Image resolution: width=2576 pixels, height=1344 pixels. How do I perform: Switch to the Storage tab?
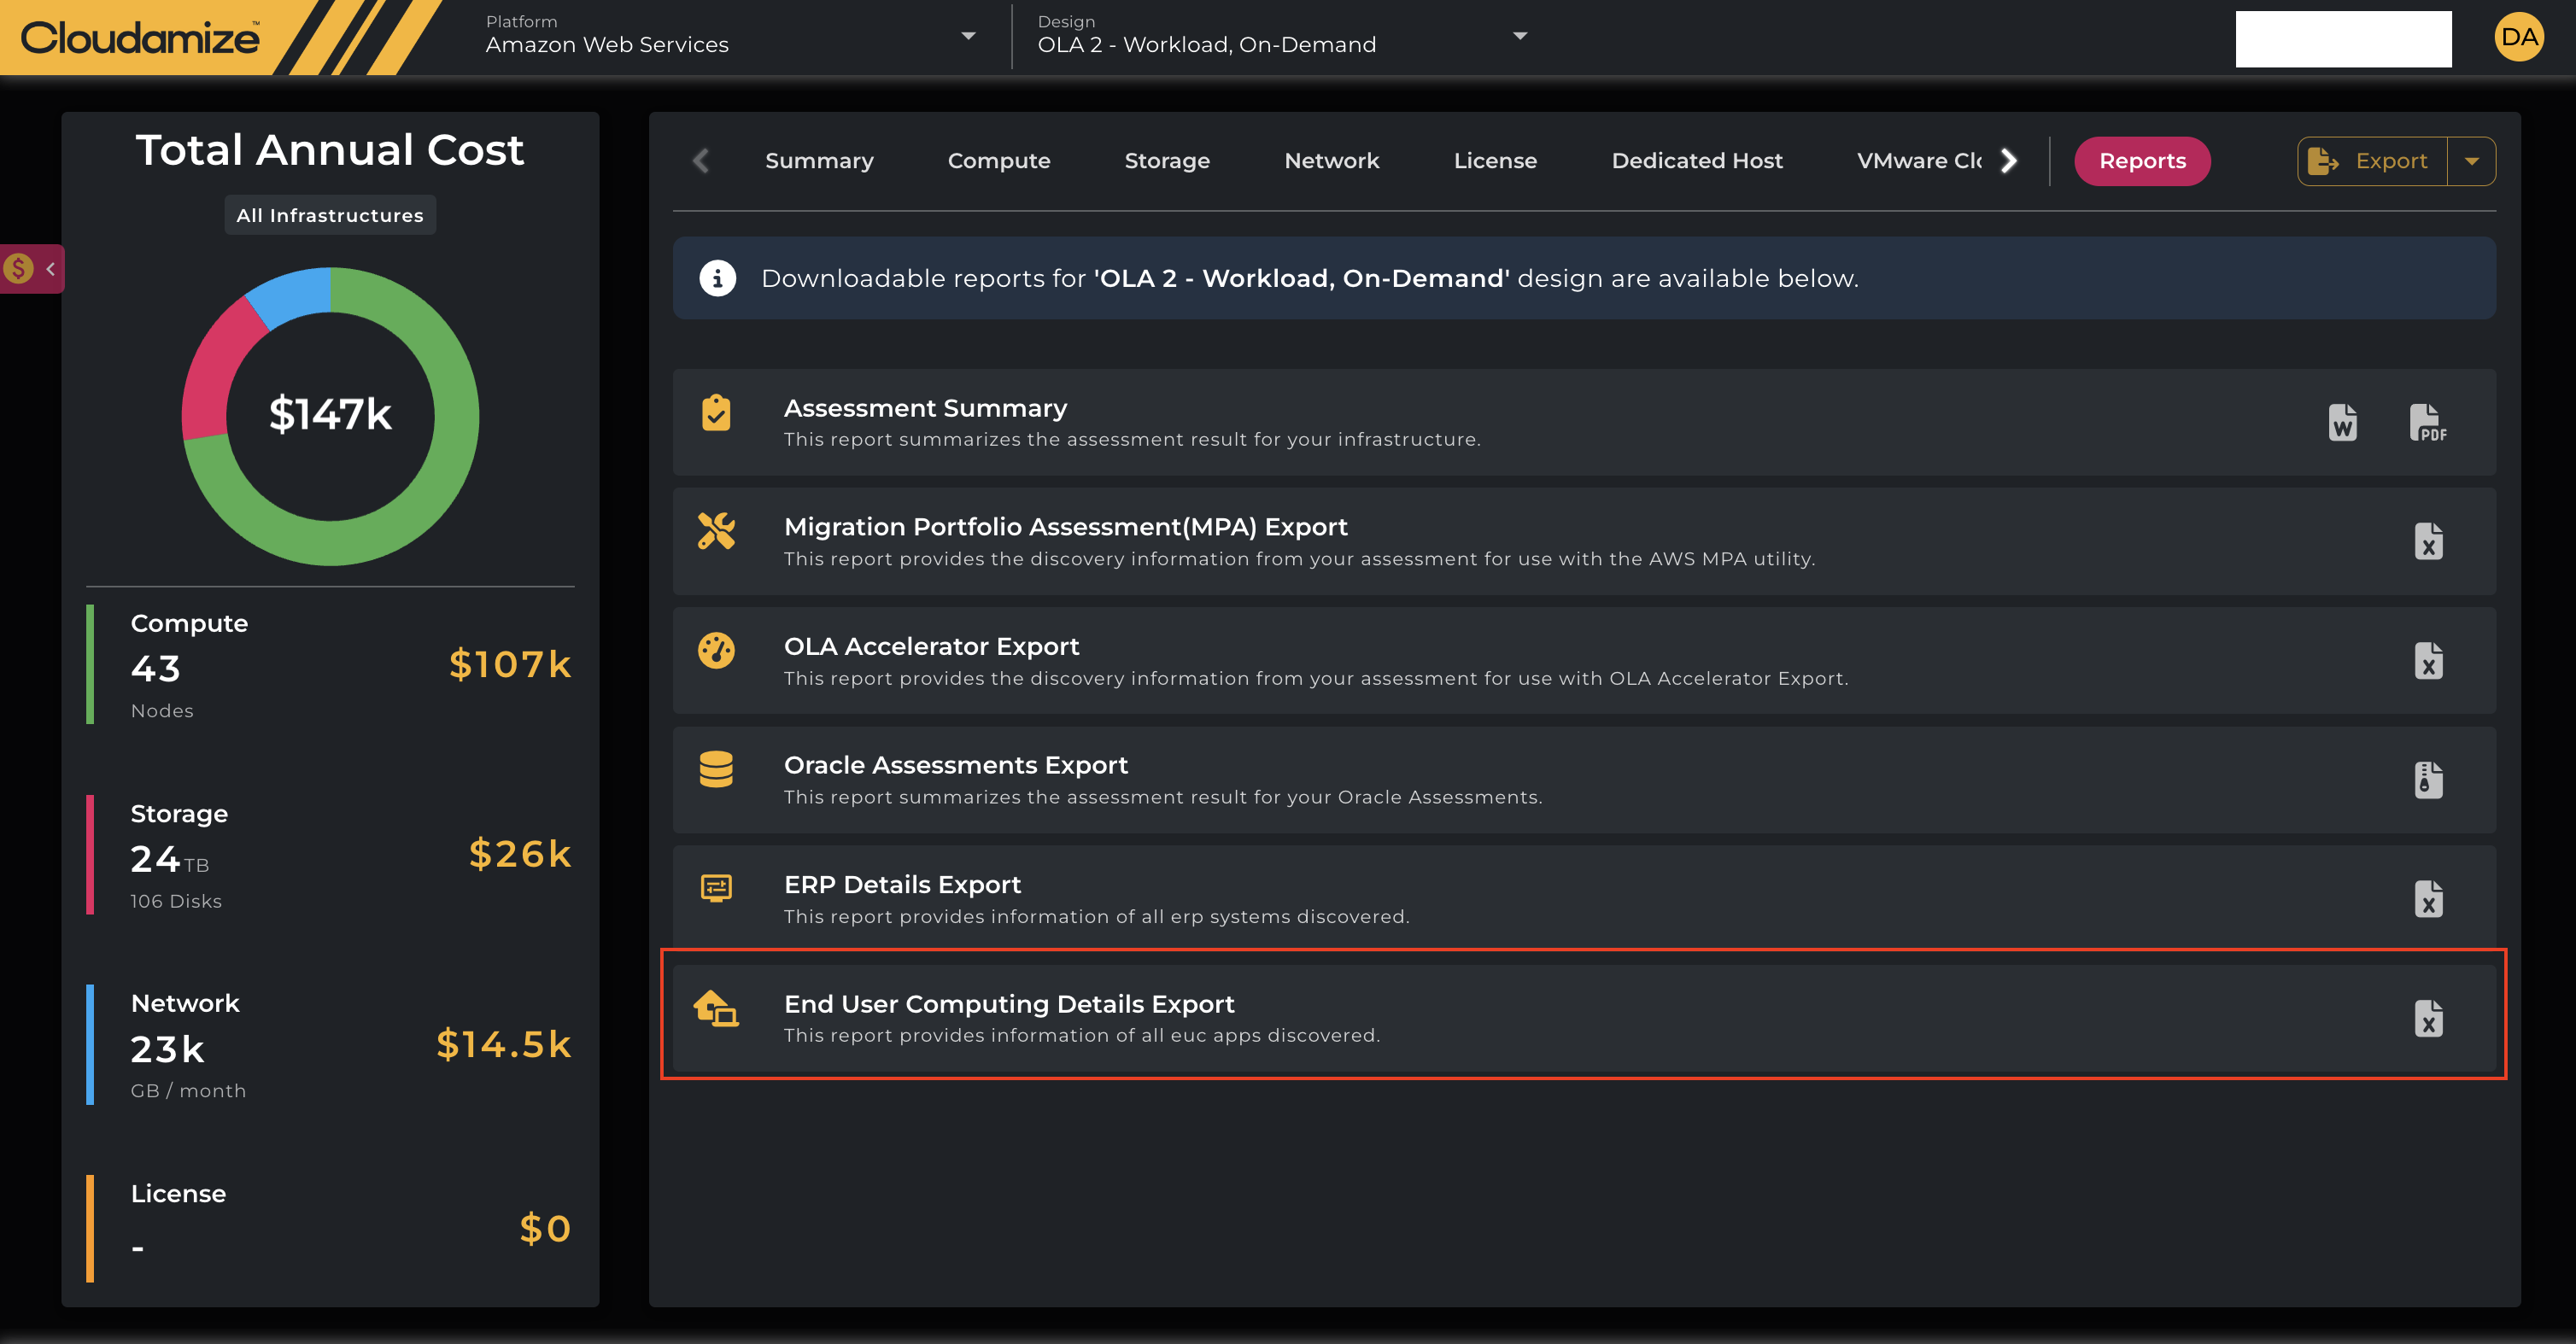point(1167,161)
